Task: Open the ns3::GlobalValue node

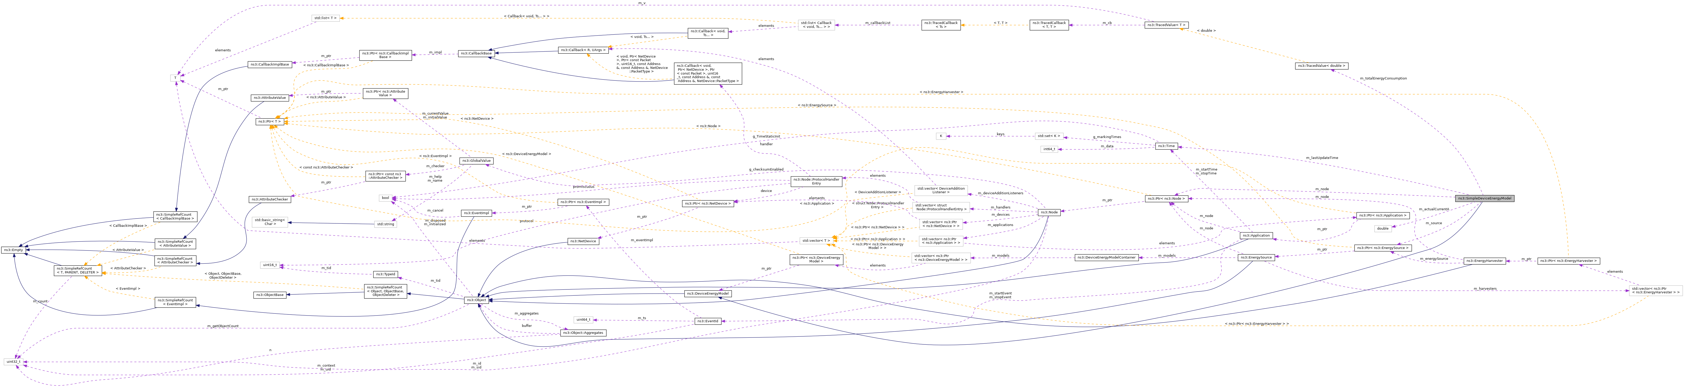Action: coord(476,160)
